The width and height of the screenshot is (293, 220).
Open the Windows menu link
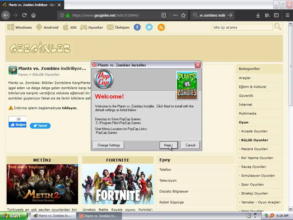coord(19,27)
